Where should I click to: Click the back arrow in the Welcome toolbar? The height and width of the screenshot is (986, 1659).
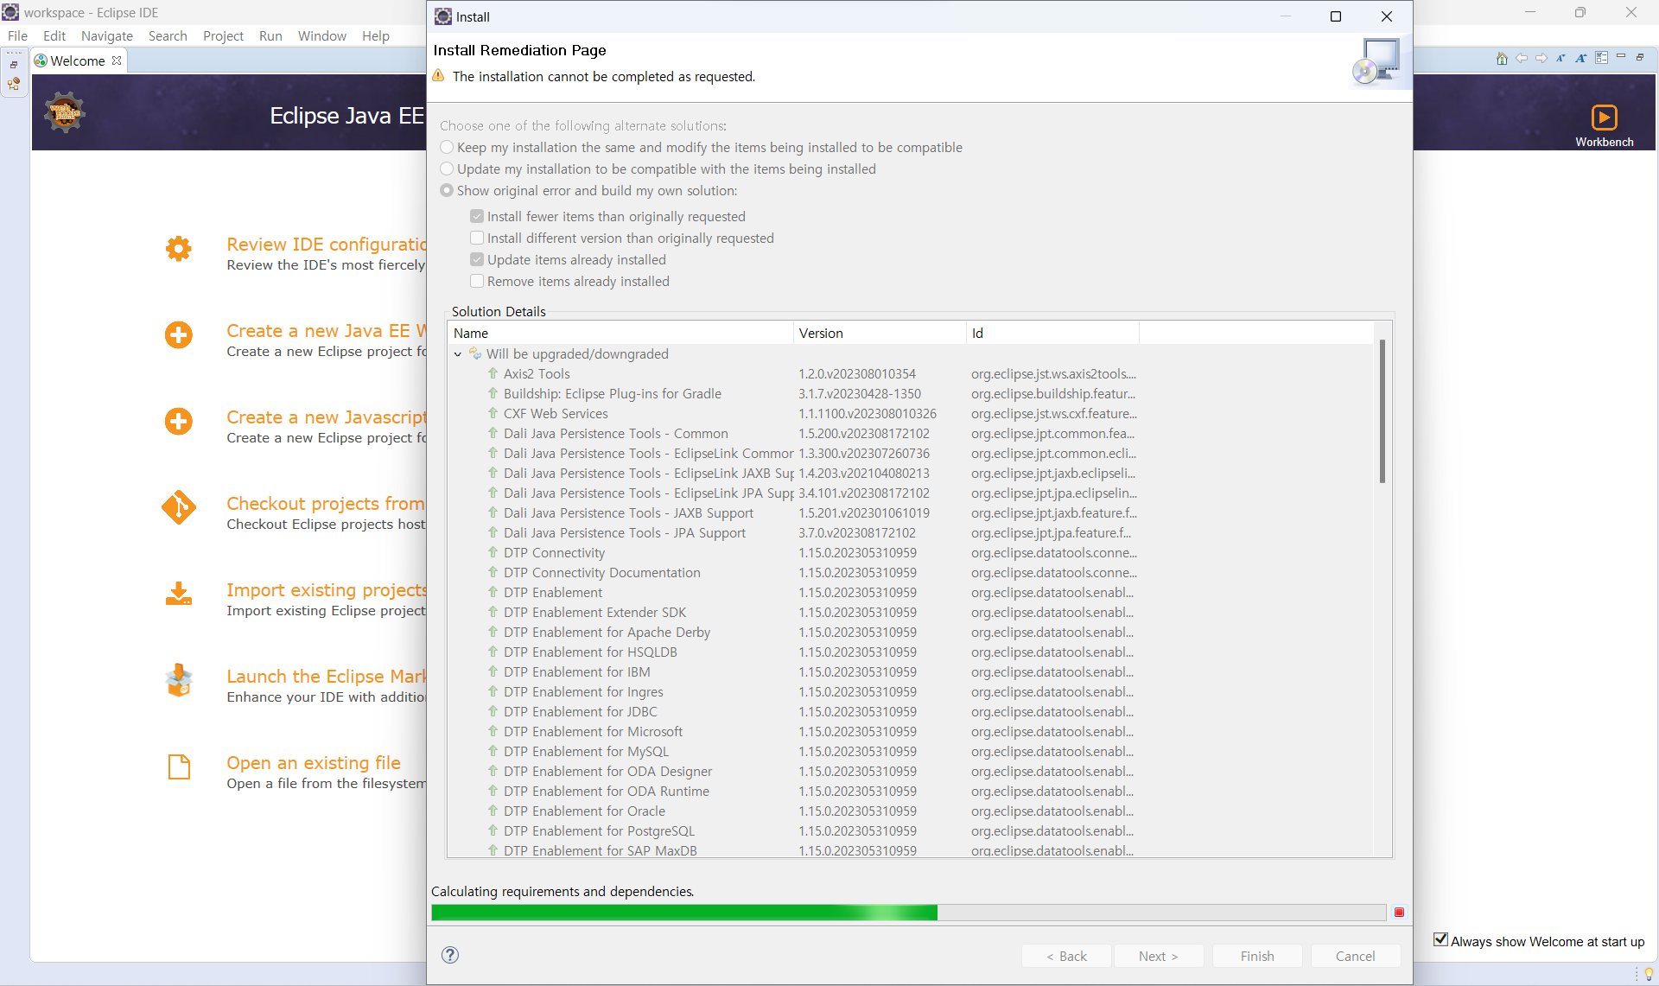(1522, 58)
